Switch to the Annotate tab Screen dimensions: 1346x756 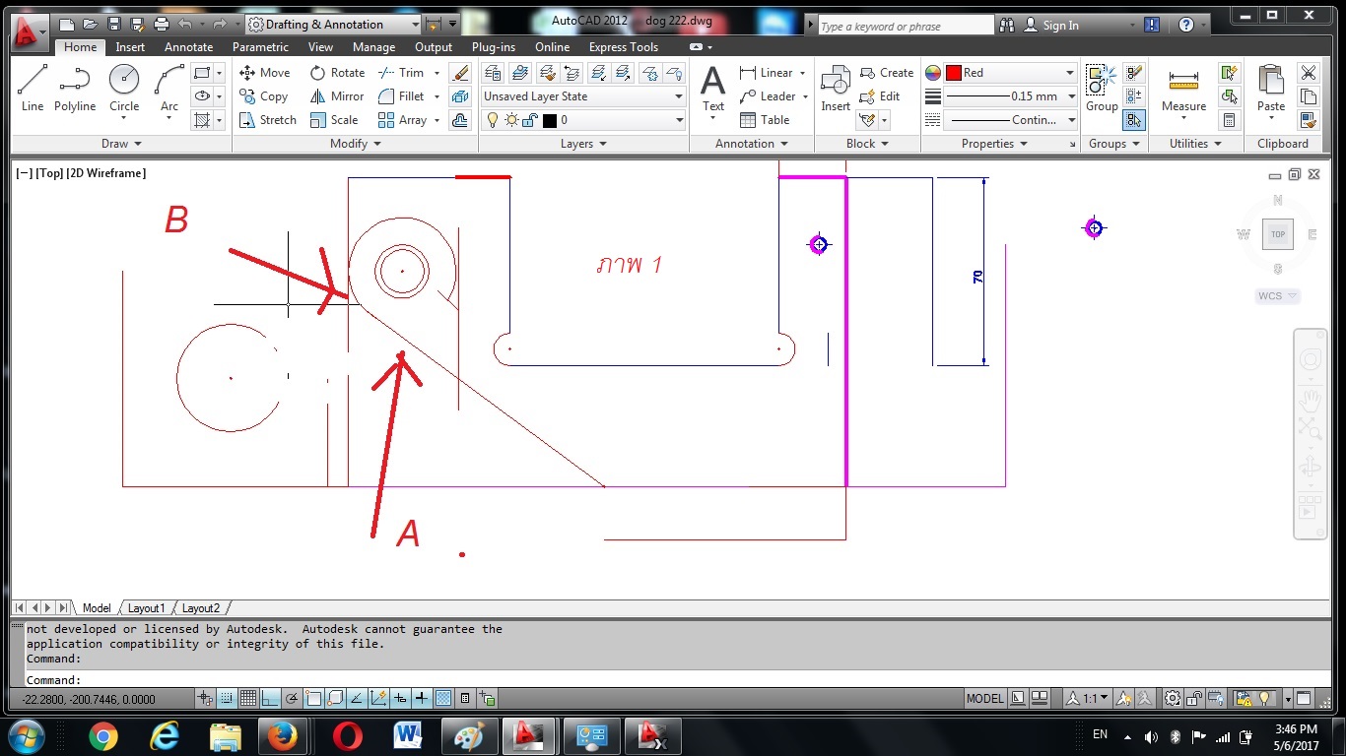point(188,47)
